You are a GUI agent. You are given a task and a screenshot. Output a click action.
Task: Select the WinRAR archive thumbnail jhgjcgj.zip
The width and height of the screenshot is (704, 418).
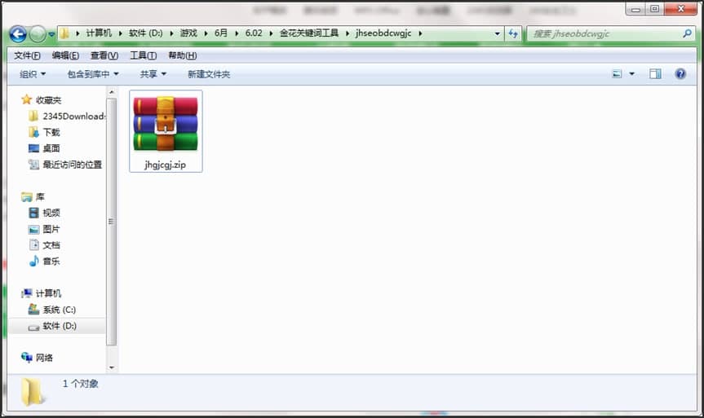point(166,124)
